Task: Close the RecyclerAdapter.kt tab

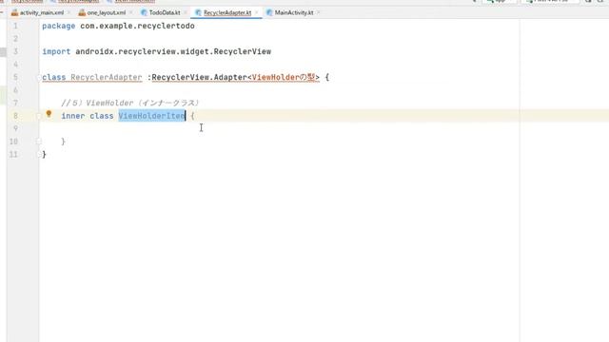Action: [256, 12]
